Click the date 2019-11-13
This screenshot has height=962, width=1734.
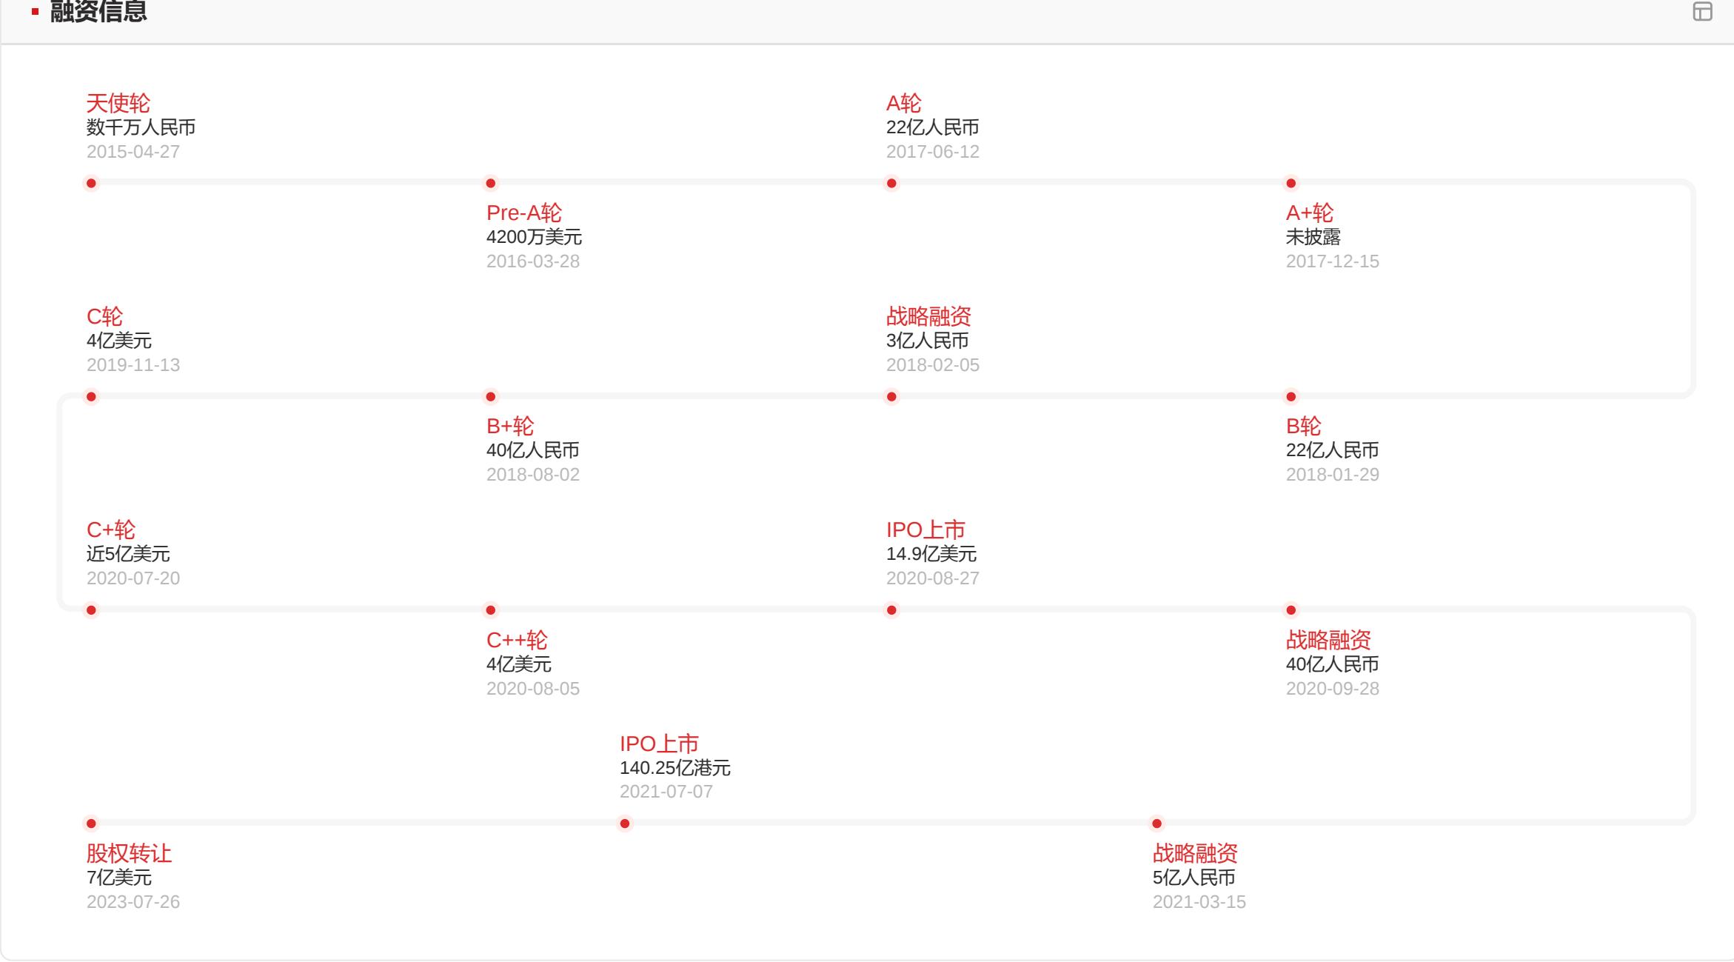(133, 365)
